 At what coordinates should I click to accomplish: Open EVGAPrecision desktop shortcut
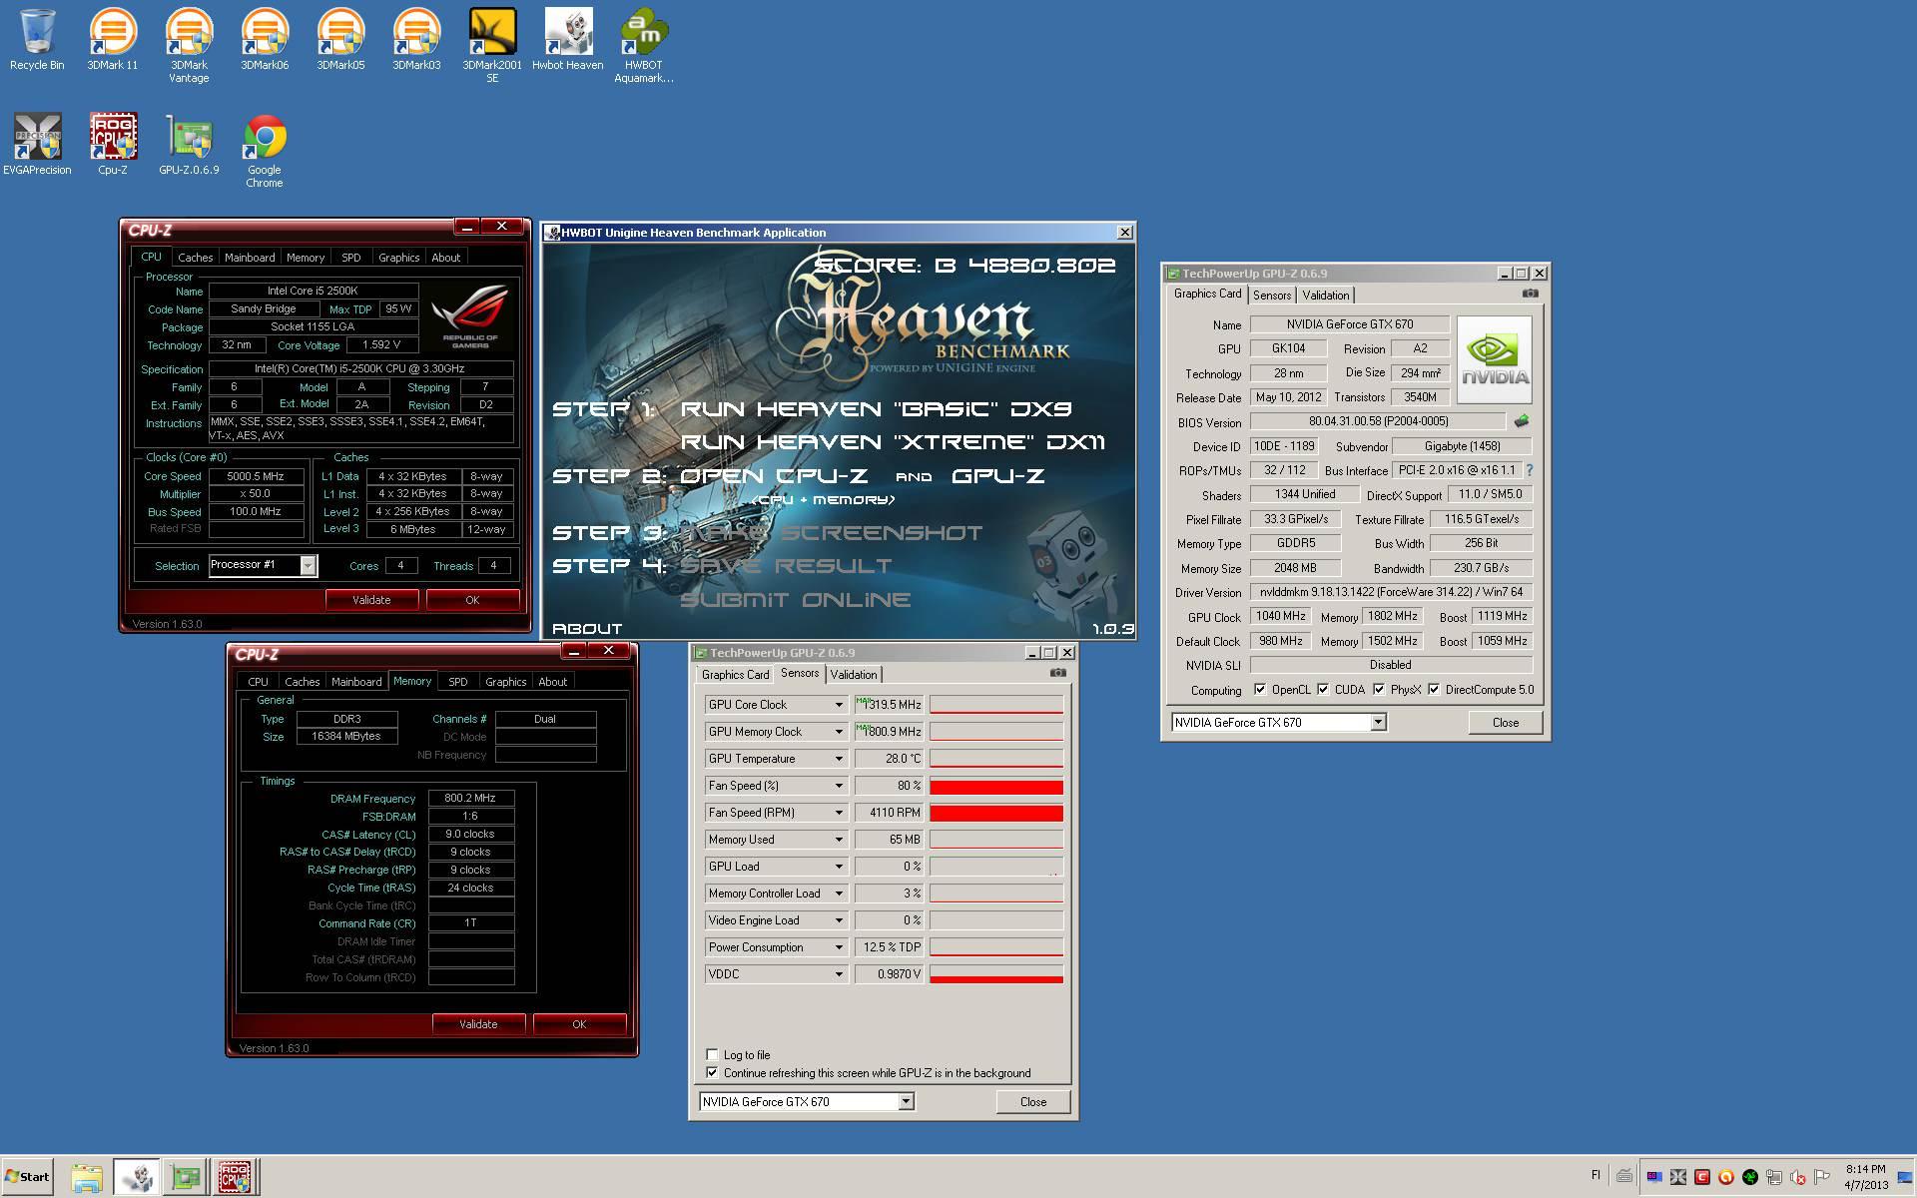[x=37, y=145]
